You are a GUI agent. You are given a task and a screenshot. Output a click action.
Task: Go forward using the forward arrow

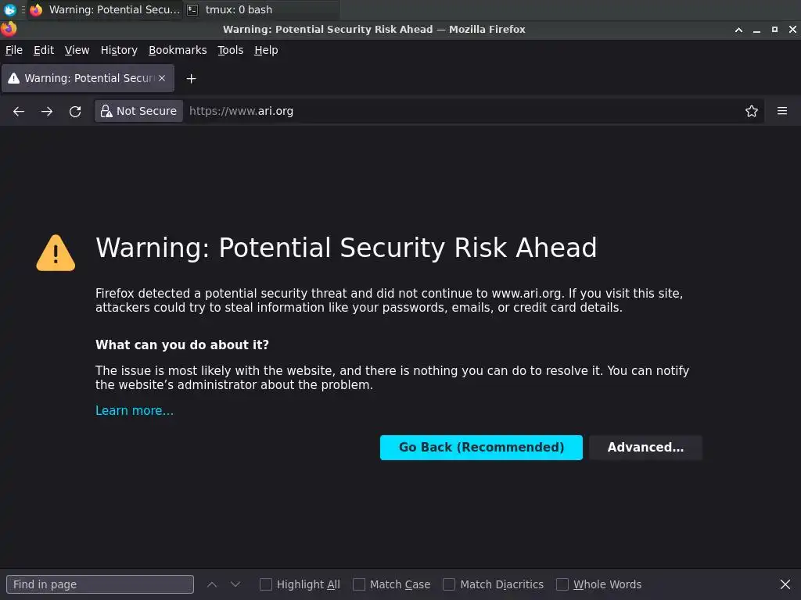tap(47, 111)
